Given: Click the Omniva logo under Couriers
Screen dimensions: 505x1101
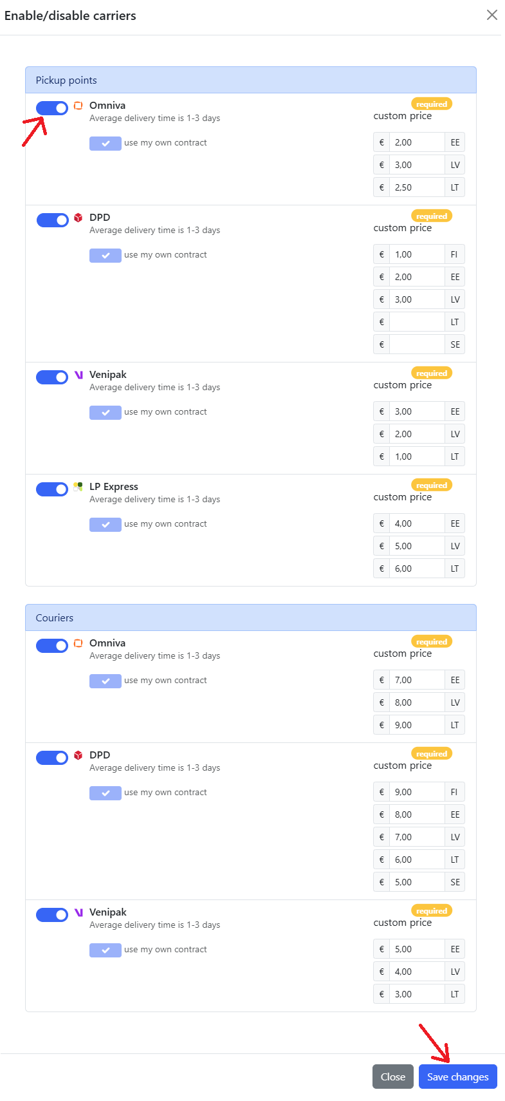Looking at the screenshot, I should tap(78, 643).
